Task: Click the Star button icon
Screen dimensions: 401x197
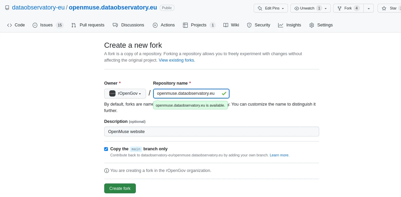Action: 384,8
